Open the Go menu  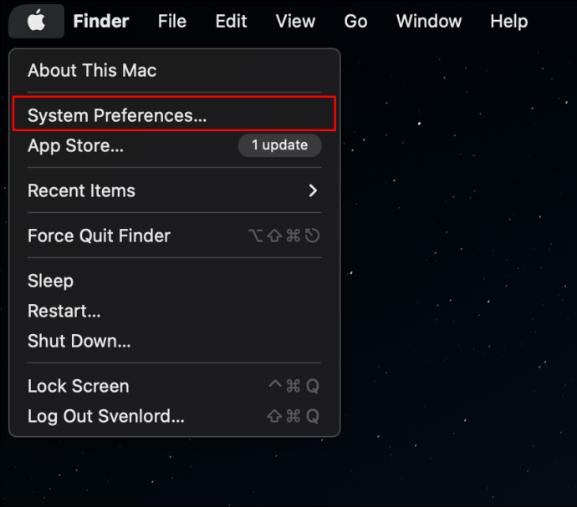(355, 21)
